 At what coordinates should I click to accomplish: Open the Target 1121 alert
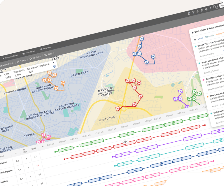[209, 48]
